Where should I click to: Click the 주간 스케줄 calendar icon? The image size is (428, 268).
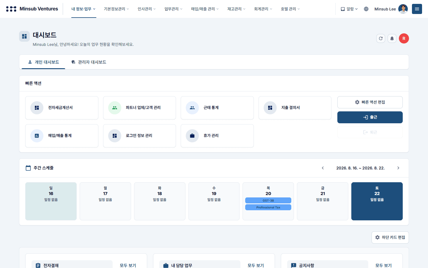point(28,168)
